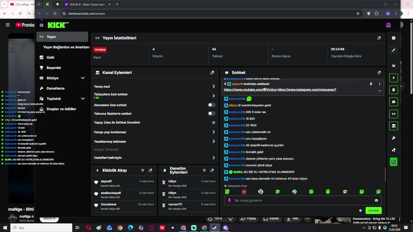Click BotRix username in chat
Screen dimensions: 413x232
coord(238,172)
